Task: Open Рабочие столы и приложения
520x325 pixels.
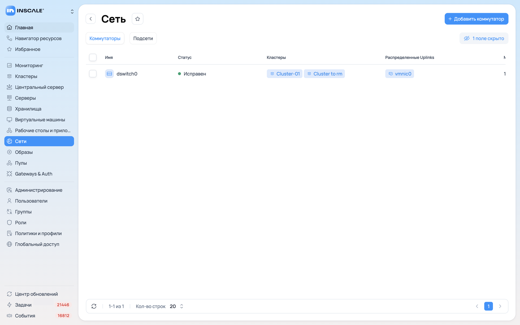Action: pyautogui.click(x=39, y=130)
